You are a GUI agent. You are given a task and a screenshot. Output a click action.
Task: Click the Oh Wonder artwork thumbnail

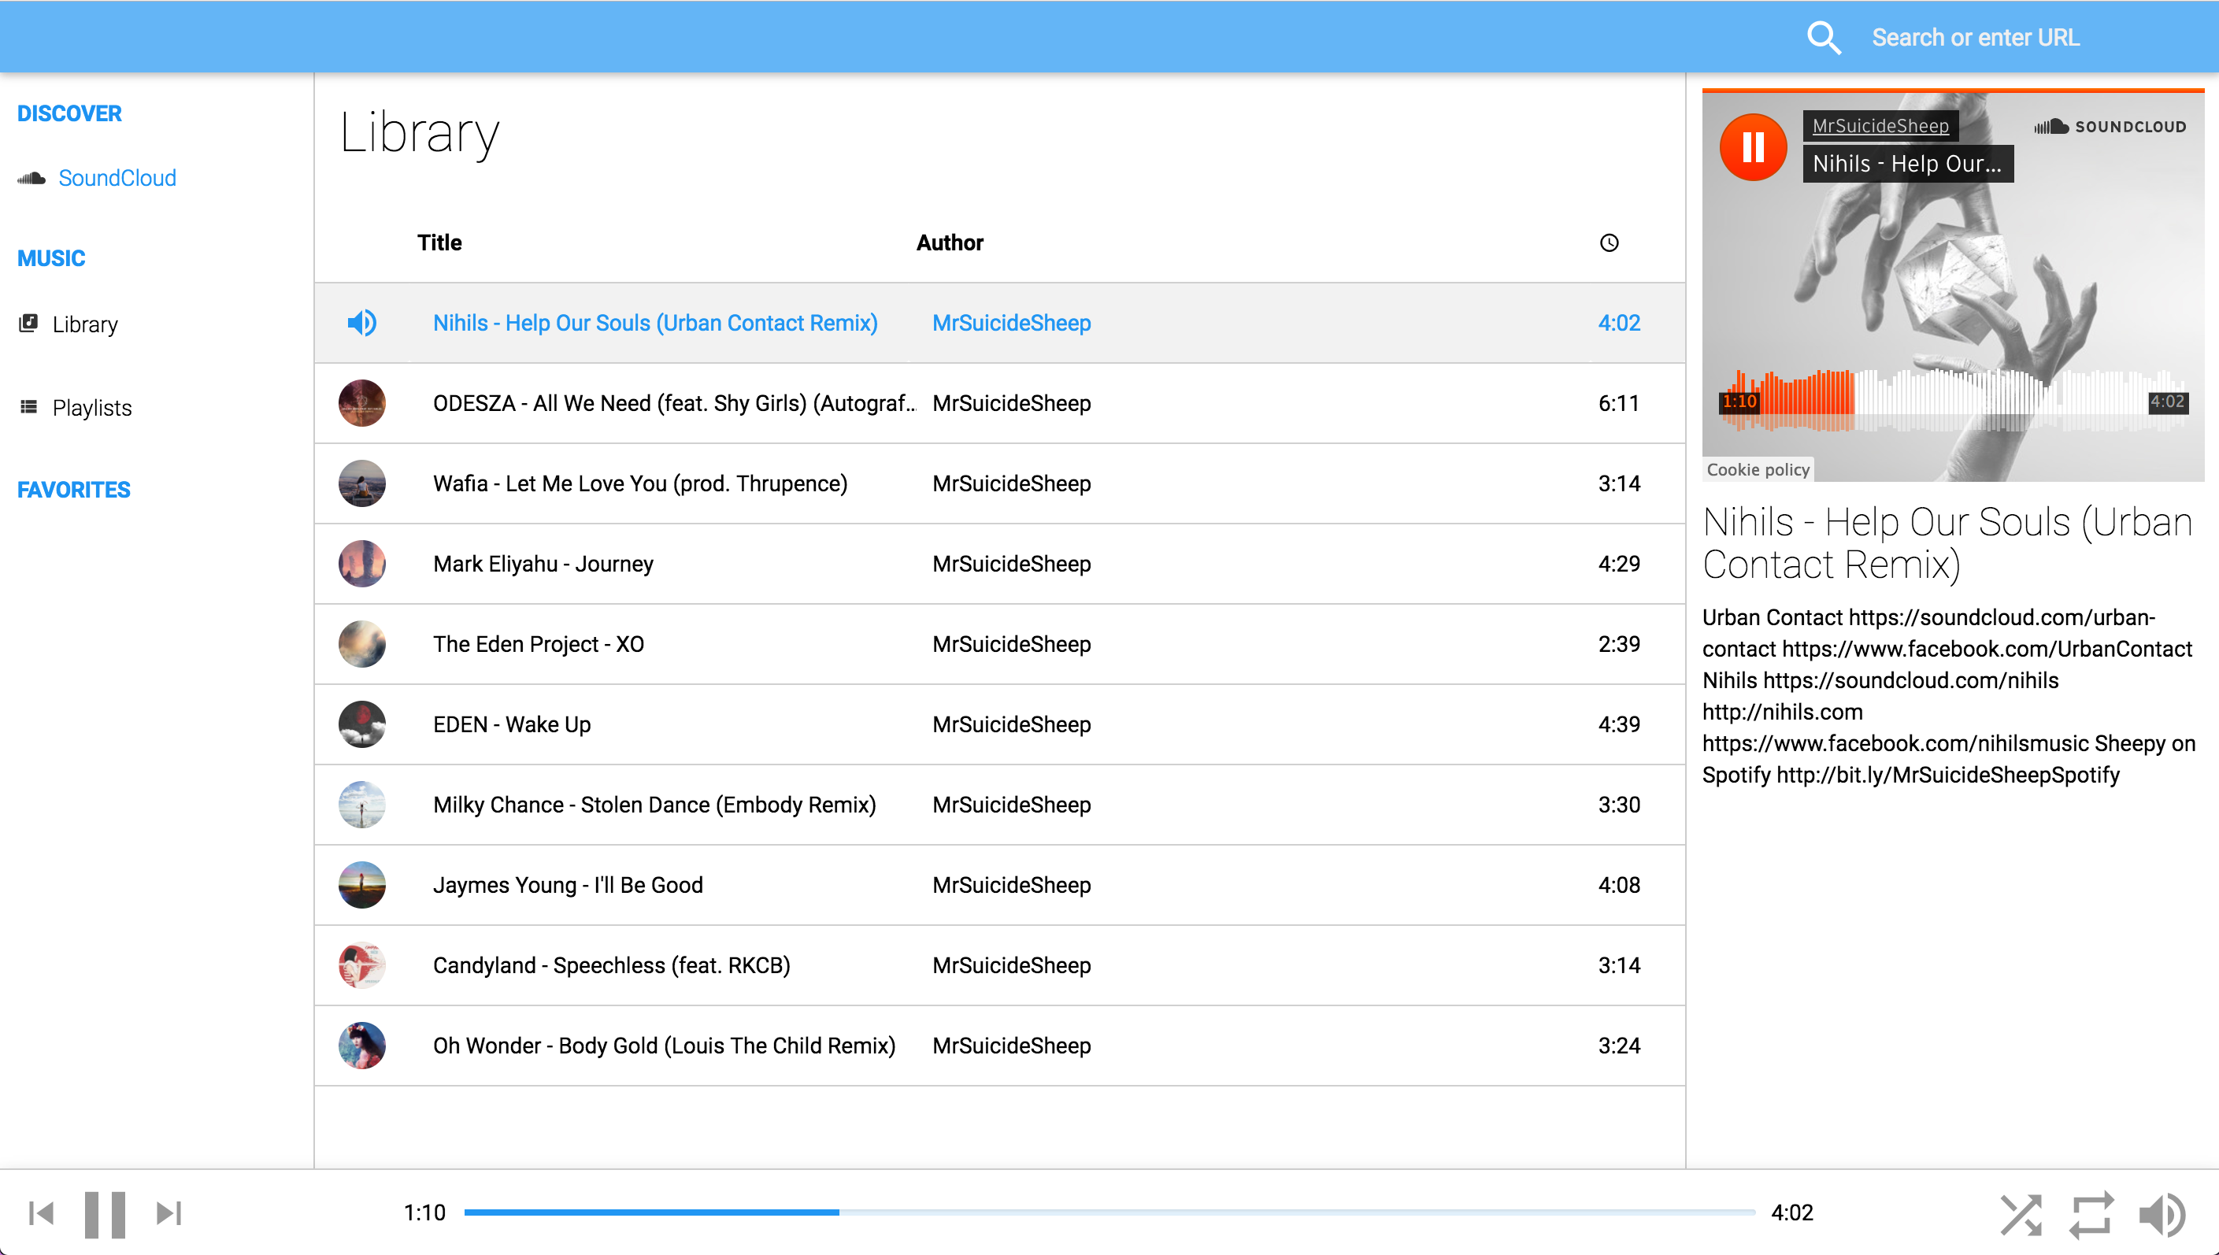point(362,1044)
